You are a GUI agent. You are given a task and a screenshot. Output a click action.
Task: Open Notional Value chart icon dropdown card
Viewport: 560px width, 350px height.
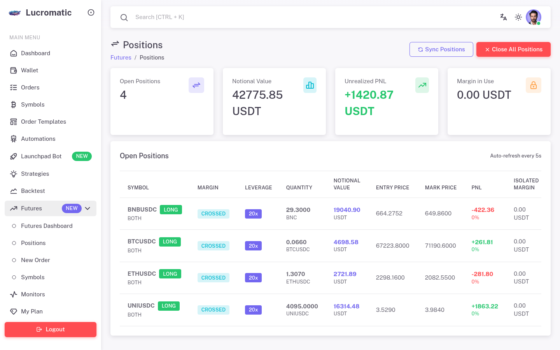(x=310, y=85)
